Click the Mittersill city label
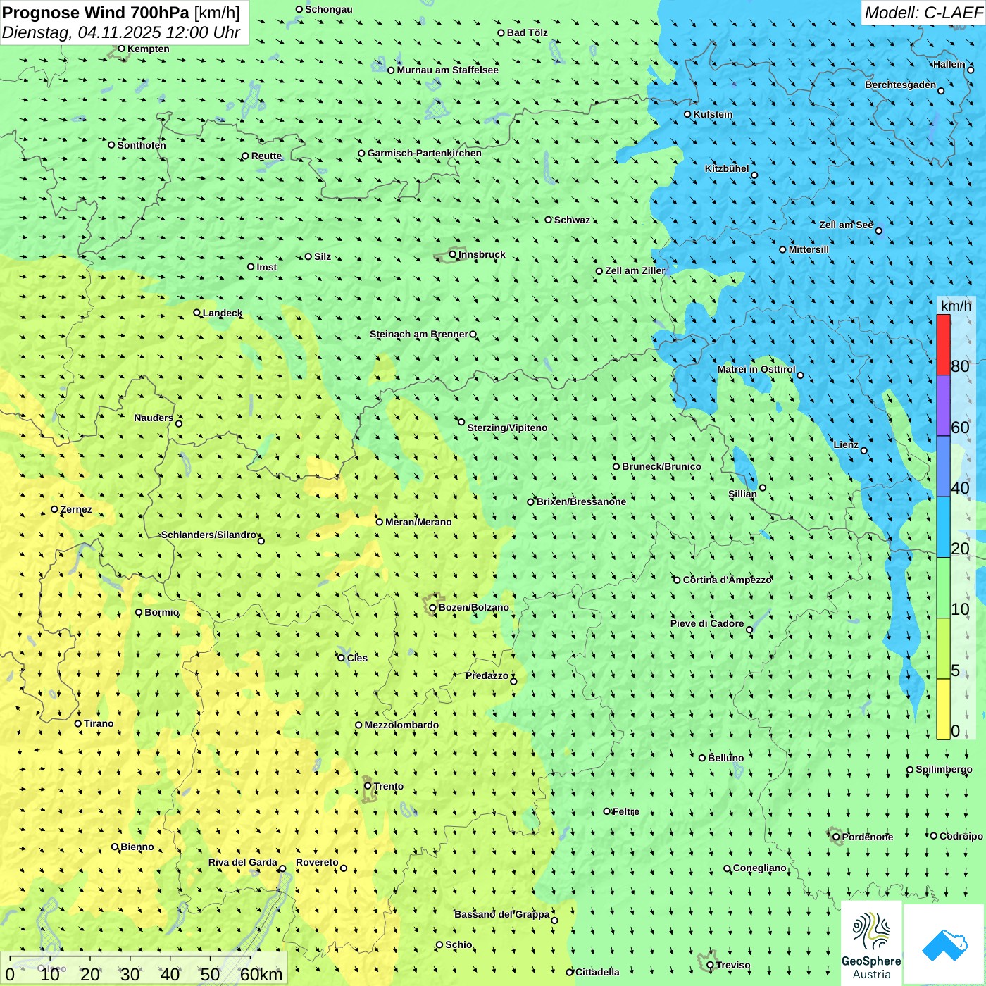The height and width of the screenshot is (986, 986). [809, 249]
